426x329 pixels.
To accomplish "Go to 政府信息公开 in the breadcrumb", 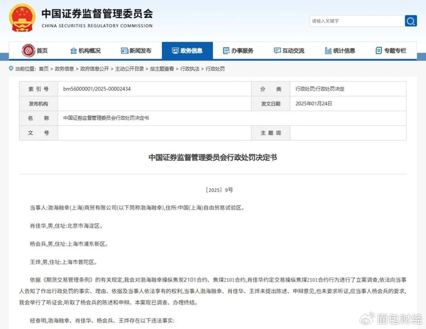I will pos(94,69).
